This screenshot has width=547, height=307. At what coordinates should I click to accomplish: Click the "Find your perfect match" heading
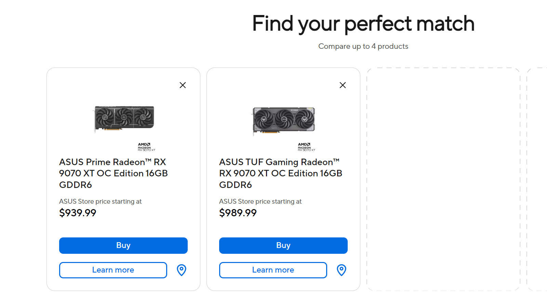pos(363,24)
